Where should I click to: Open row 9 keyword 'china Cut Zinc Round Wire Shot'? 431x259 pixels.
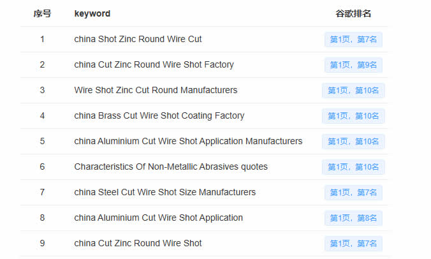point(138,243)
